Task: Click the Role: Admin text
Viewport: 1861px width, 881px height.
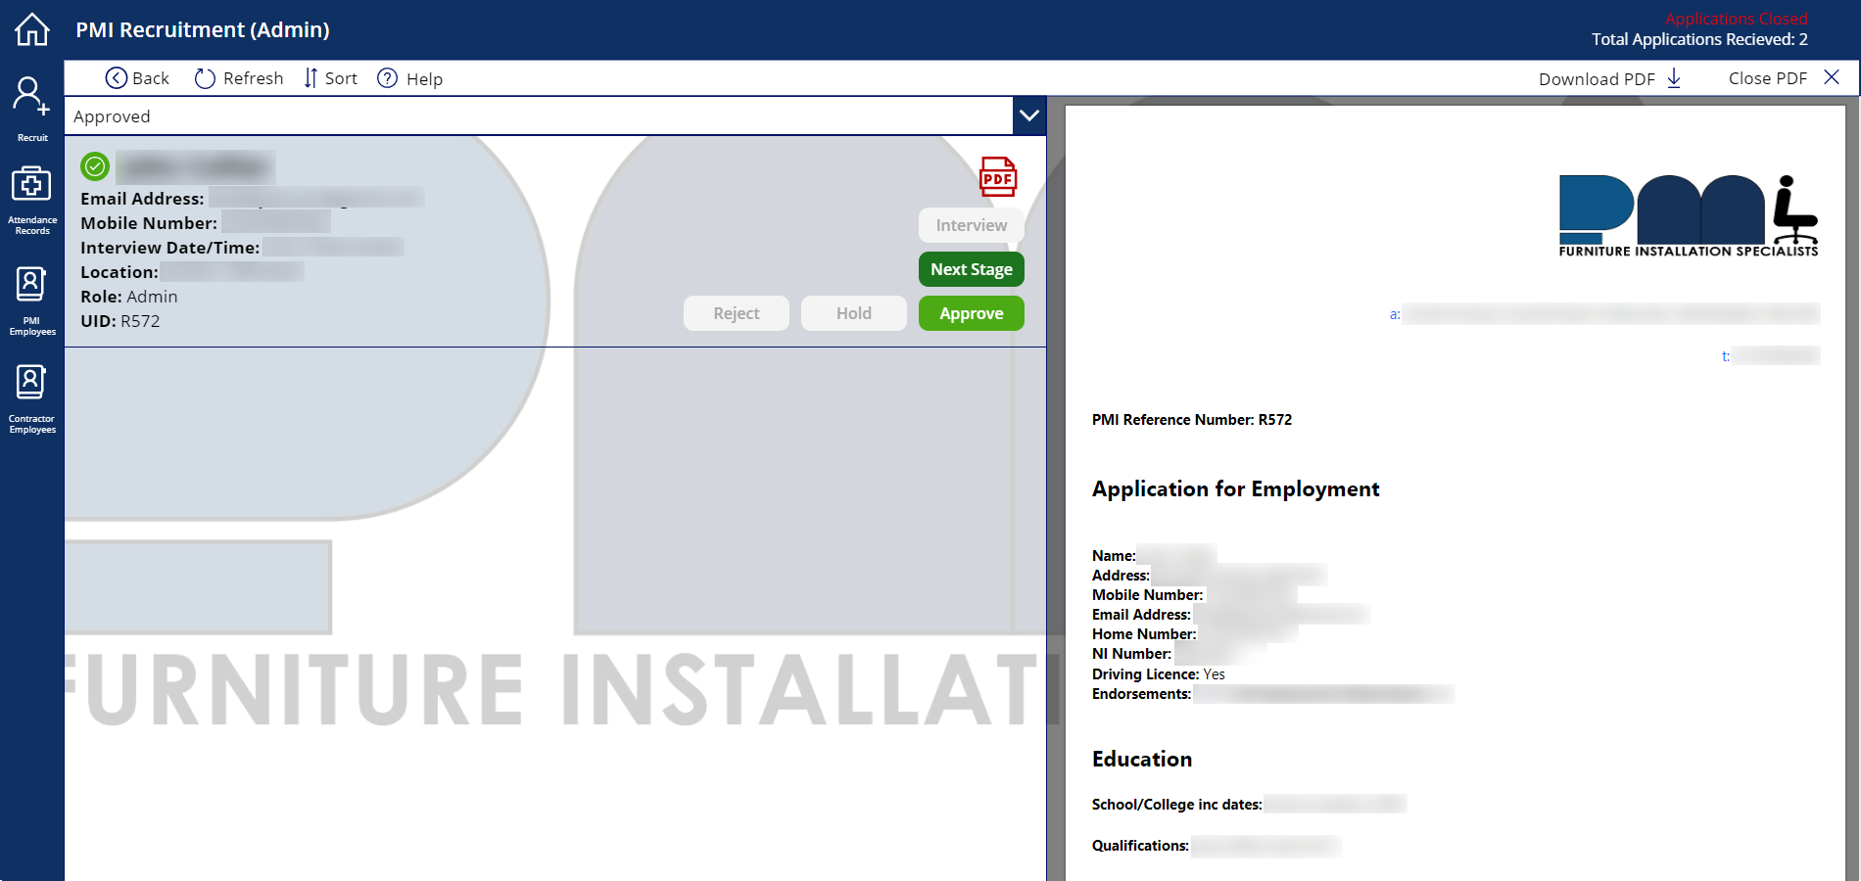Action: point(129,297)
